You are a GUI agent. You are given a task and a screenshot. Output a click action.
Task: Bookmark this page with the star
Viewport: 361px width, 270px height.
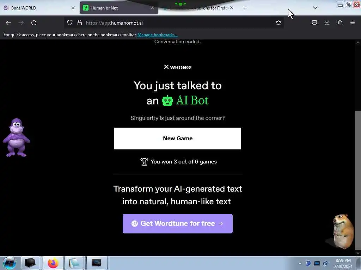pos(279,22)
